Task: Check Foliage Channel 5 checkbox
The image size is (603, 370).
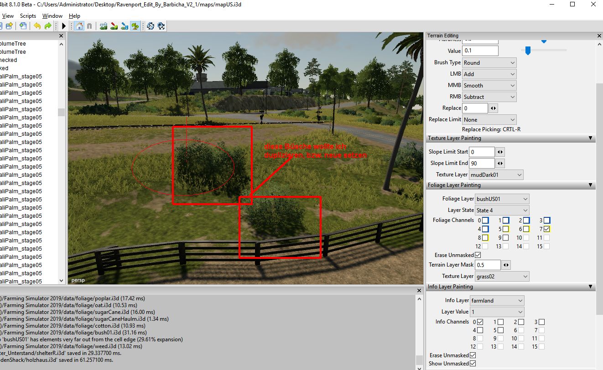Action: pyautogui.click(x=505, y=229)
